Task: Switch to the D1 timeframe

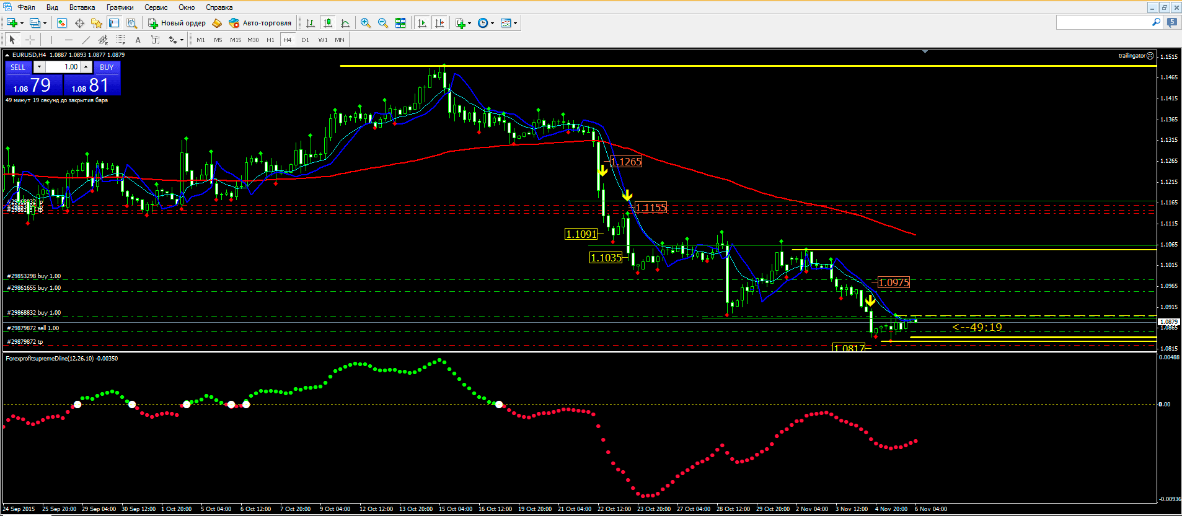Action: tap(305, 40)
